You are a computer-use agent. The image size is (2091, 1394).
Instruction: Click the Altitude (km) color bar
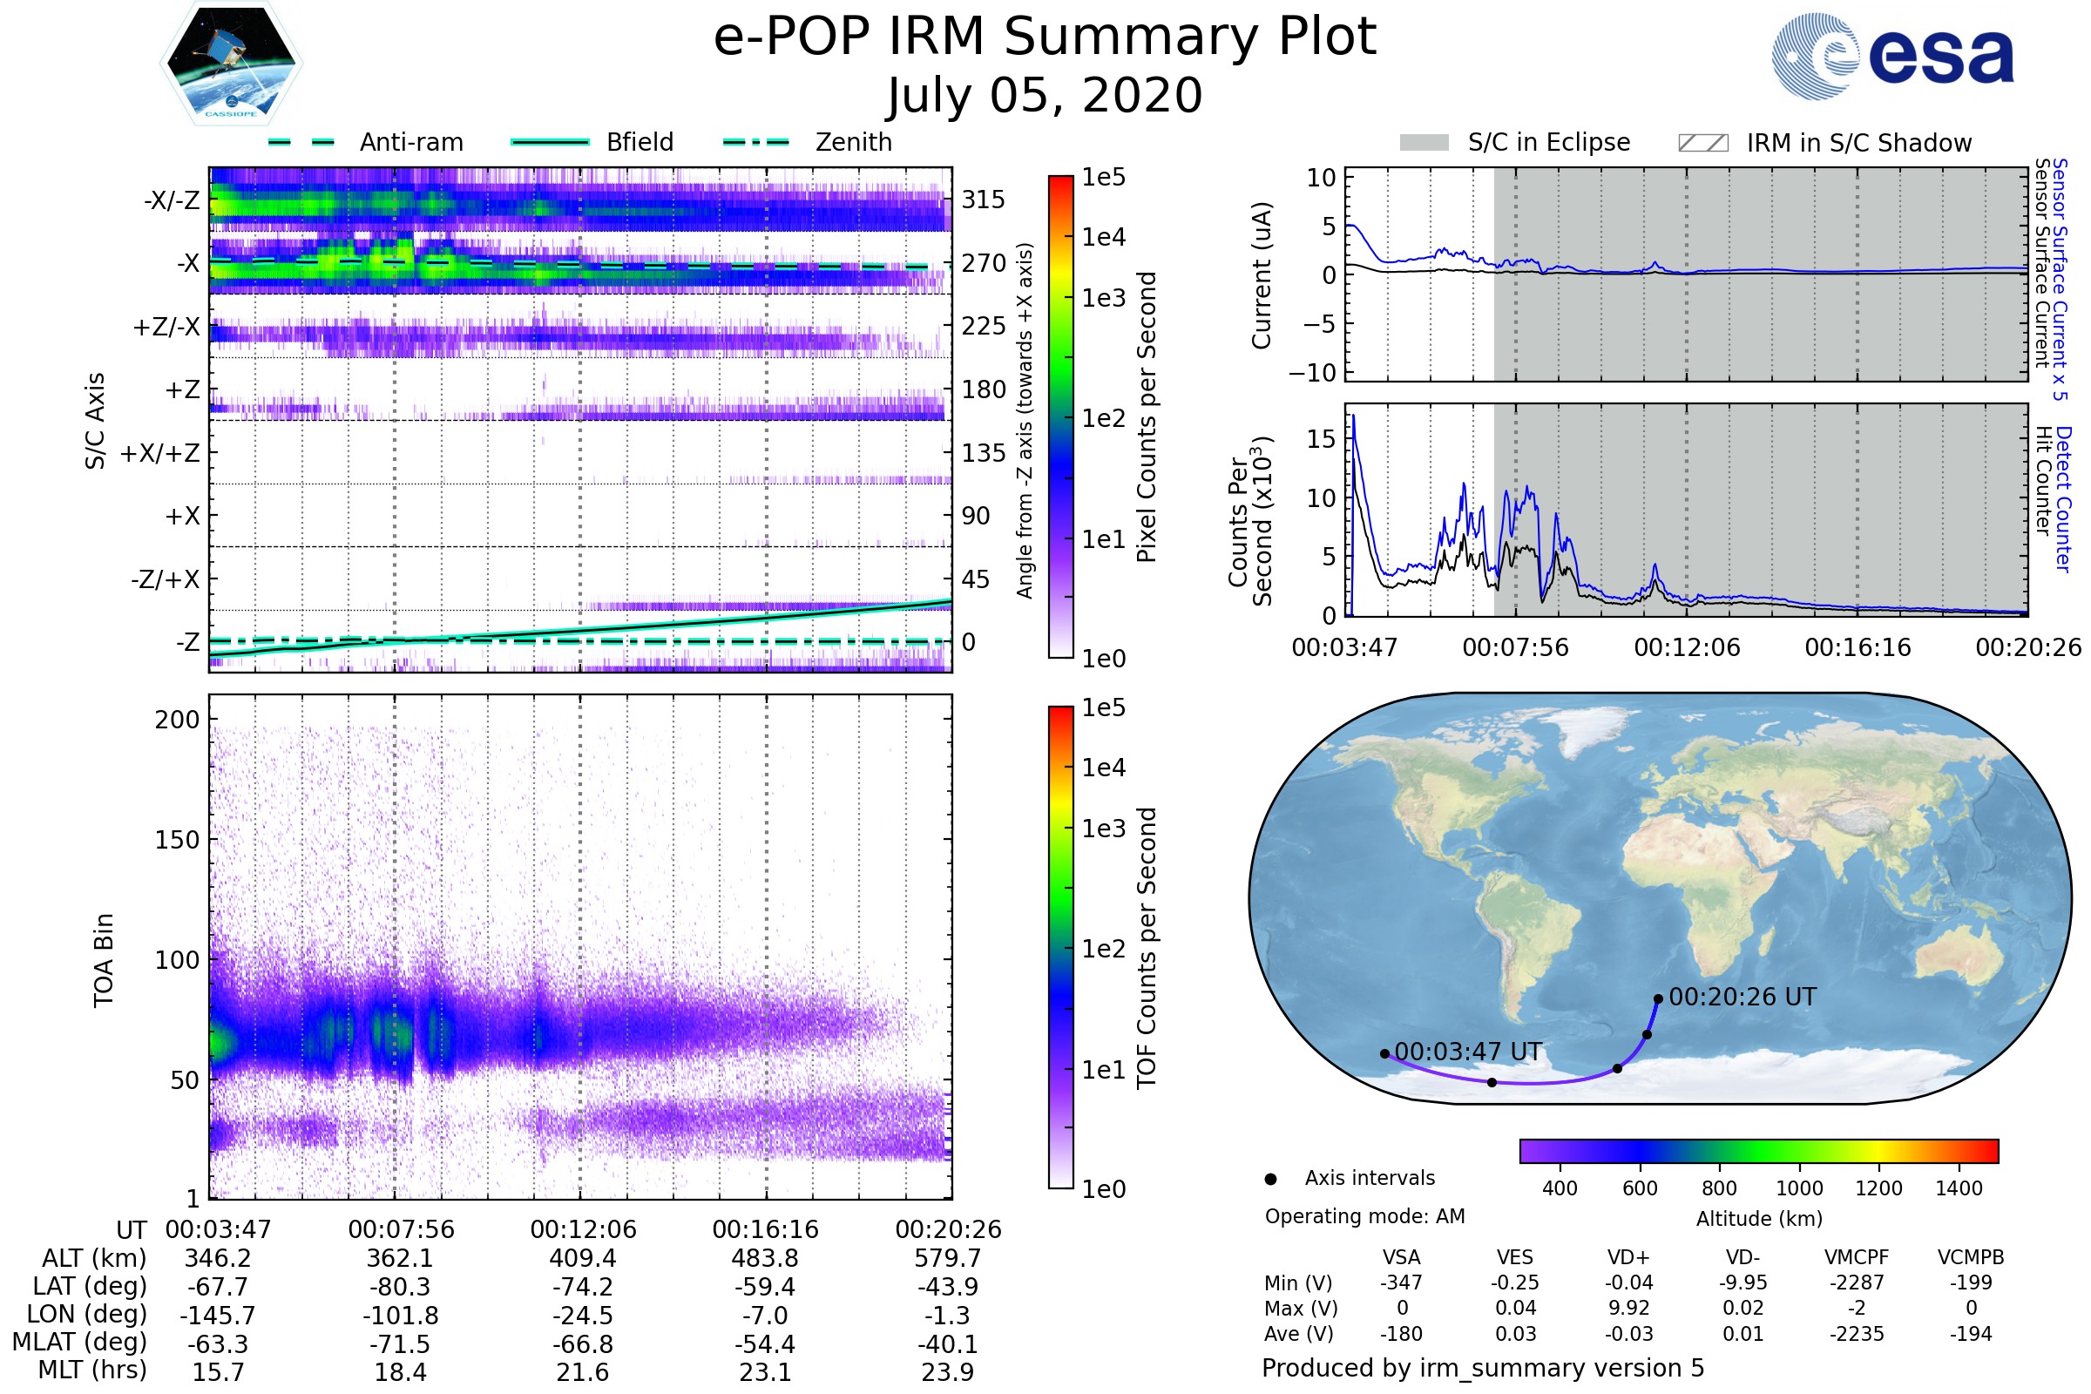pyautogui.click(x=1758, y=1150)
